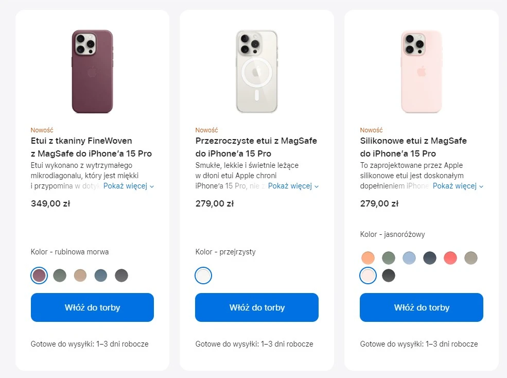This screenshot has width=507, height=378.
Task: Select the dark gray FineWoven color swatch
Action: (x=121, y=276)
